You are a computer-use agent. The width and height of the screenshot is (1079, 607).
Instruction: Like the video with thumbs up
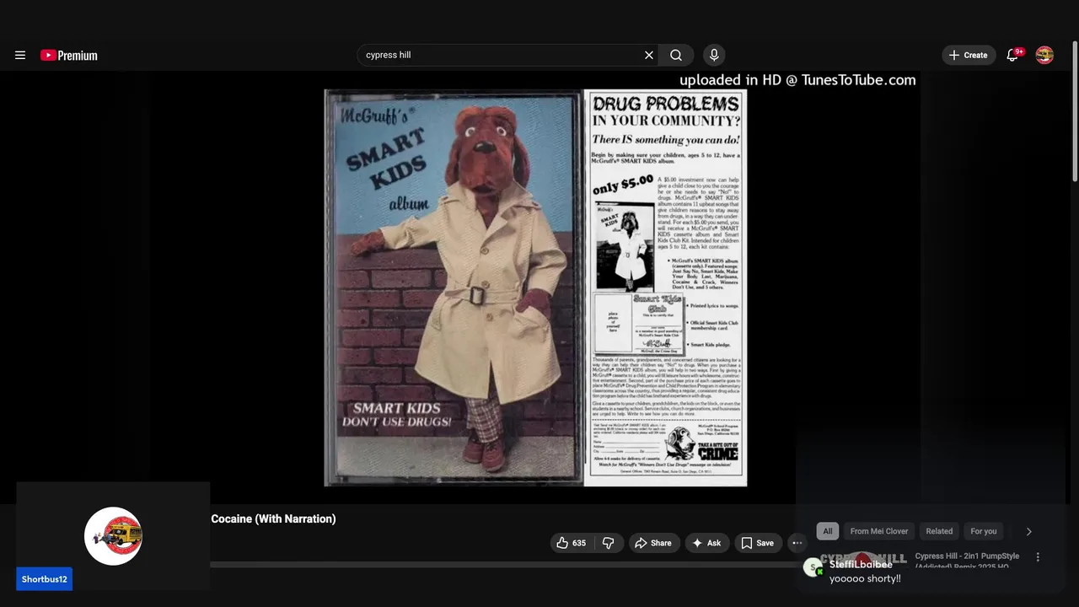(572, 543)
